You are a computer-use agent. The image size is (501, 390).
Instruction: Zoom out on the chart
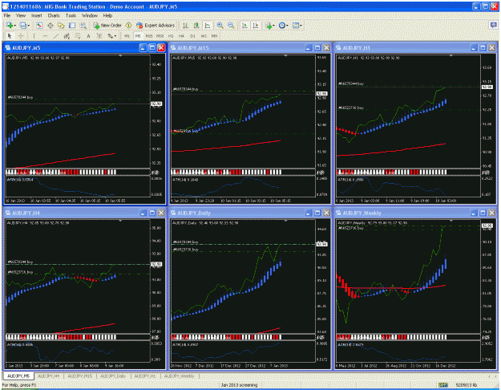[x=231, y=25]
